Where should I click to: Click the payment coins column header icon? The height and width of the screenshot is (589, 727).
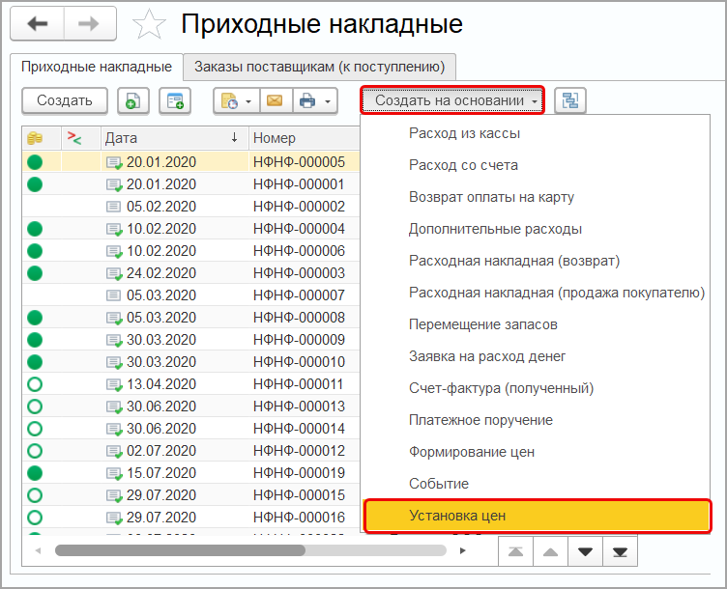[x=35, y=138]
